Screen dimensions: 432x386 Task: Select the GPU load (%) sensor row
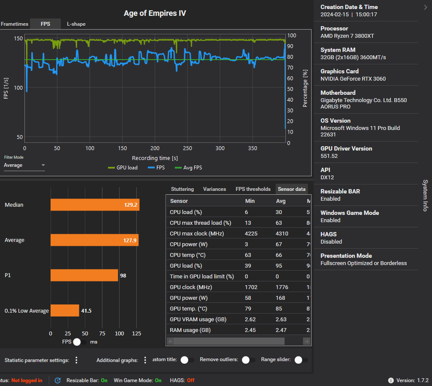(238, 266)
